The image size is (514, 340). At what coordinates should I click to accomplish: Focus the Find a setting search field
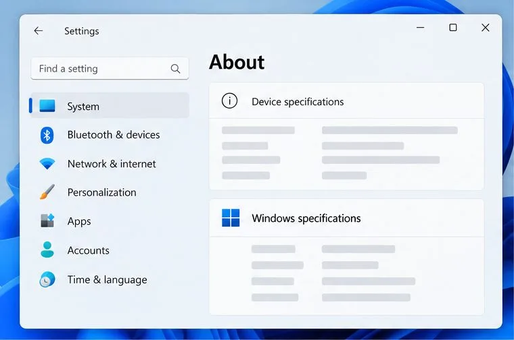click(110, 68)
